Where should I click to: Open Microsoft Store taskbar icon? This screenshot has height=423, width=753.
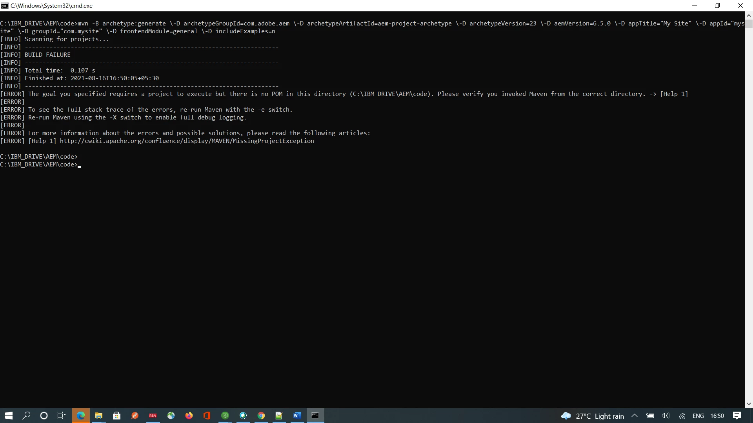(117, 416)
